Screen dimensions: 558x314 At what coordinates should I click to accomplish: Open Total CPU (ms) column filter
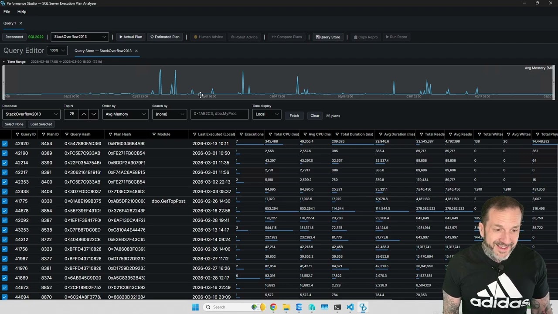pyautogui.click(x=270, y=134)
